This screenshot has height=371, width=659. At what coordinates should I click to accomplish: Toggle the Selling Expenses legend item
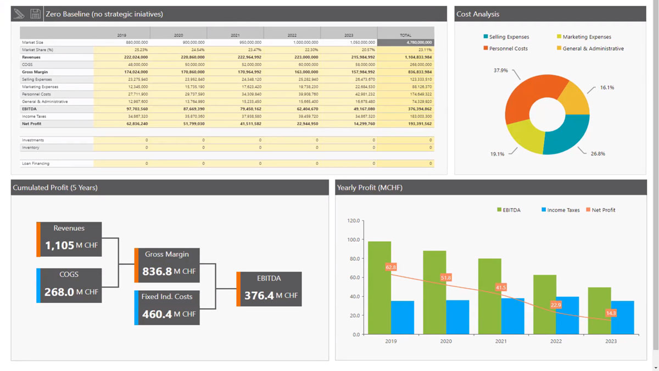point(506,37)
